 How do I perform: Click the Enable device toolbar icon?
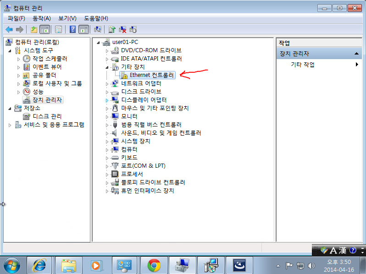click(x=133, y=30)
